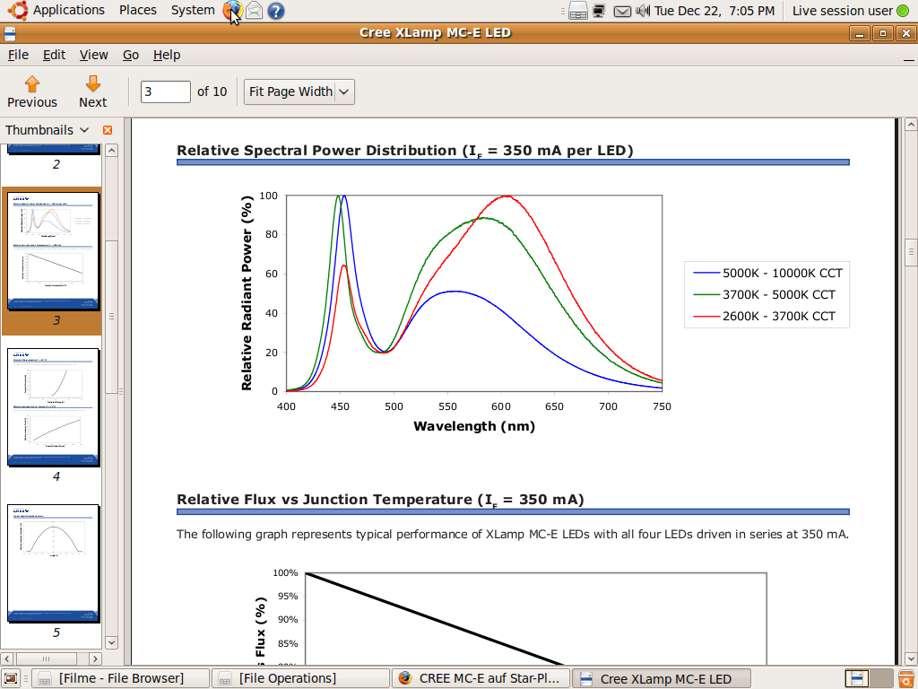Select page 2 thumbnail

[x=53, y=150]
